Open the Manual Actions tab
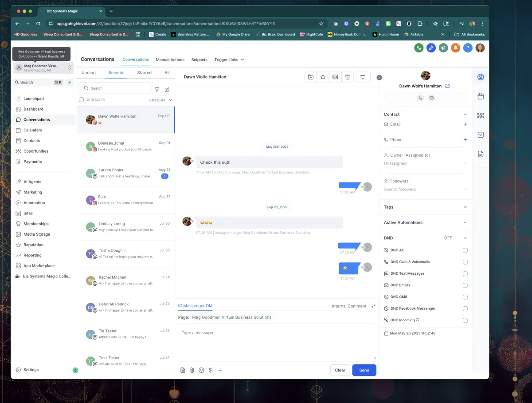This screenshot has height=403, width=532. (x=170, y=59)
